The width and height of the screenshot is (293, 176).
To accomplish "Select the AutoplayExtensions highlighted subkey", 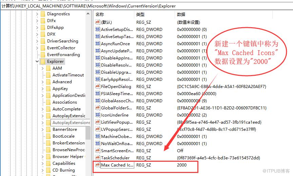I will 71,122.
